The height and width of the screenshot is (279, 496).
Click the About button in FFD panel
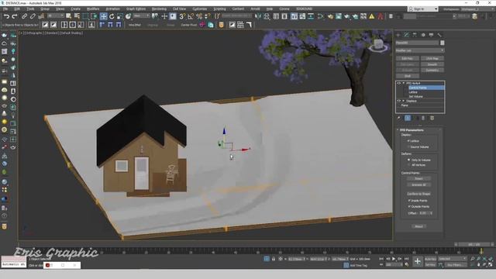pyautogui.click(x=418, y=226)
